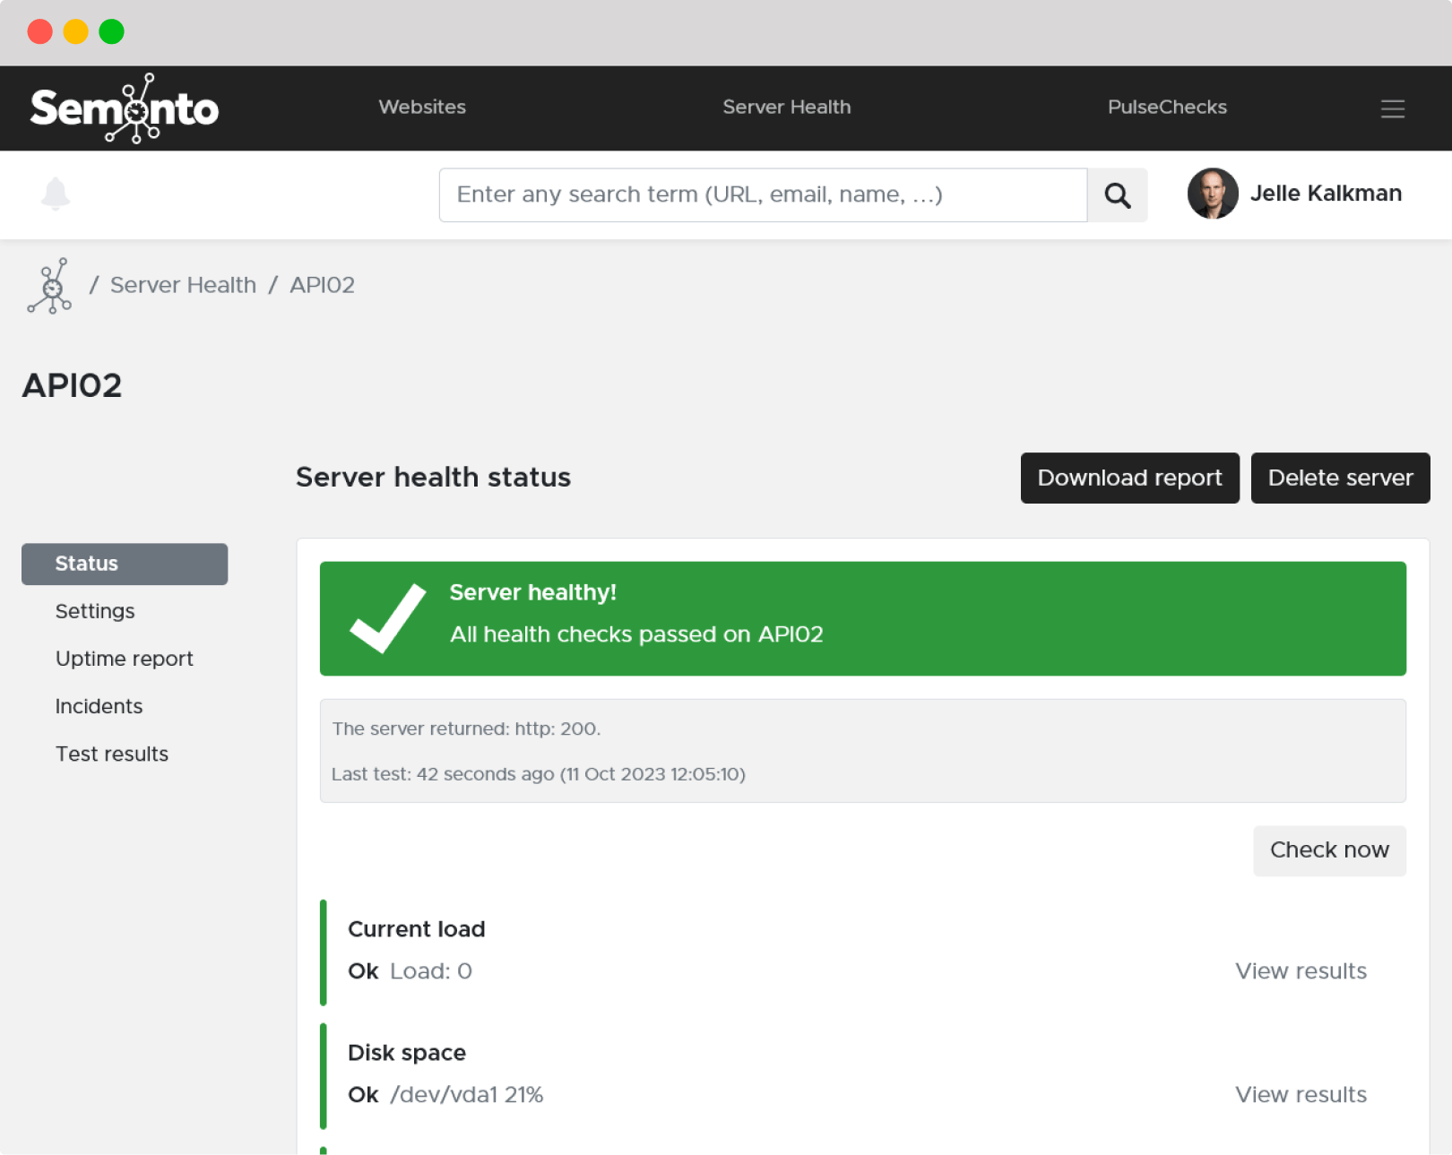Click 'The server returned: http: 200.' text
Screen dimensions: 1452x1155
tap(466, 728)
